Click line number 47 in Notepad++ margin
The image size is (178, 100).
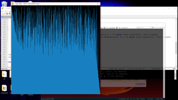[x=4, y=54]
